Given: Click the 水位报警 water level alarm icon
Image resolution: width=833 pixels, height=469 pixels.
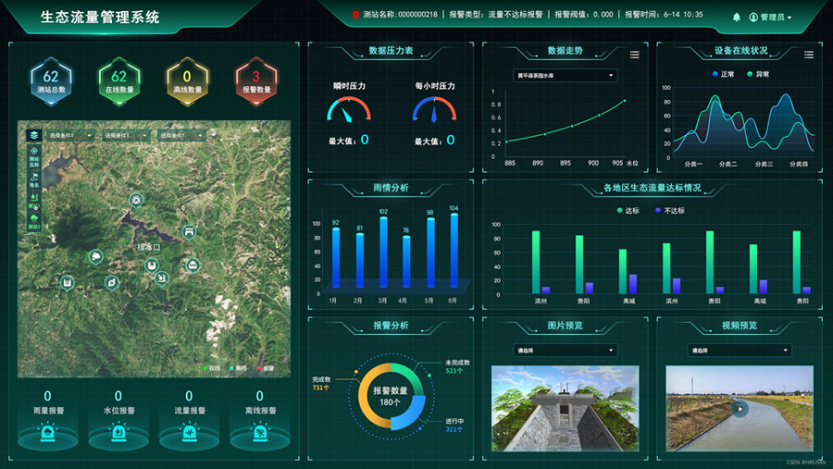Looking at the screenshot, I should (118, 431).
